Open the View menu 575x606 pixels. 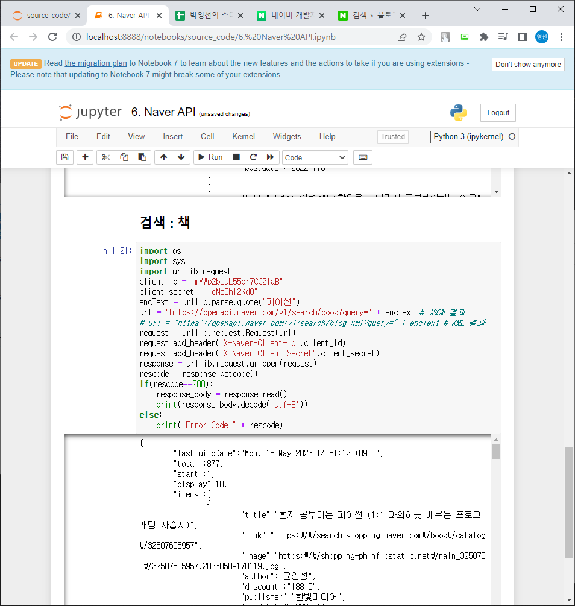click(136, 137)
